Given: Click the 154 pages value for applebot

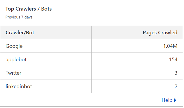Looking at the screenshot, I should tap(173, 59).
